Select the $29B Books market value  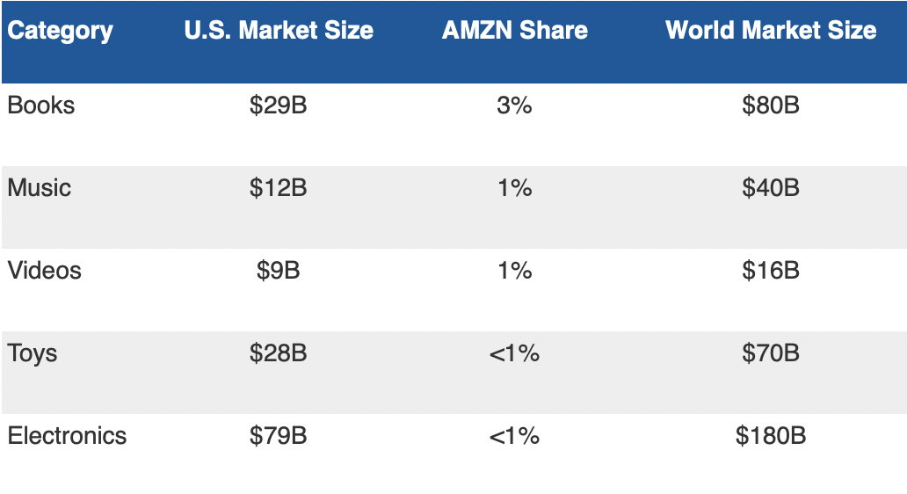coord(279,105)
